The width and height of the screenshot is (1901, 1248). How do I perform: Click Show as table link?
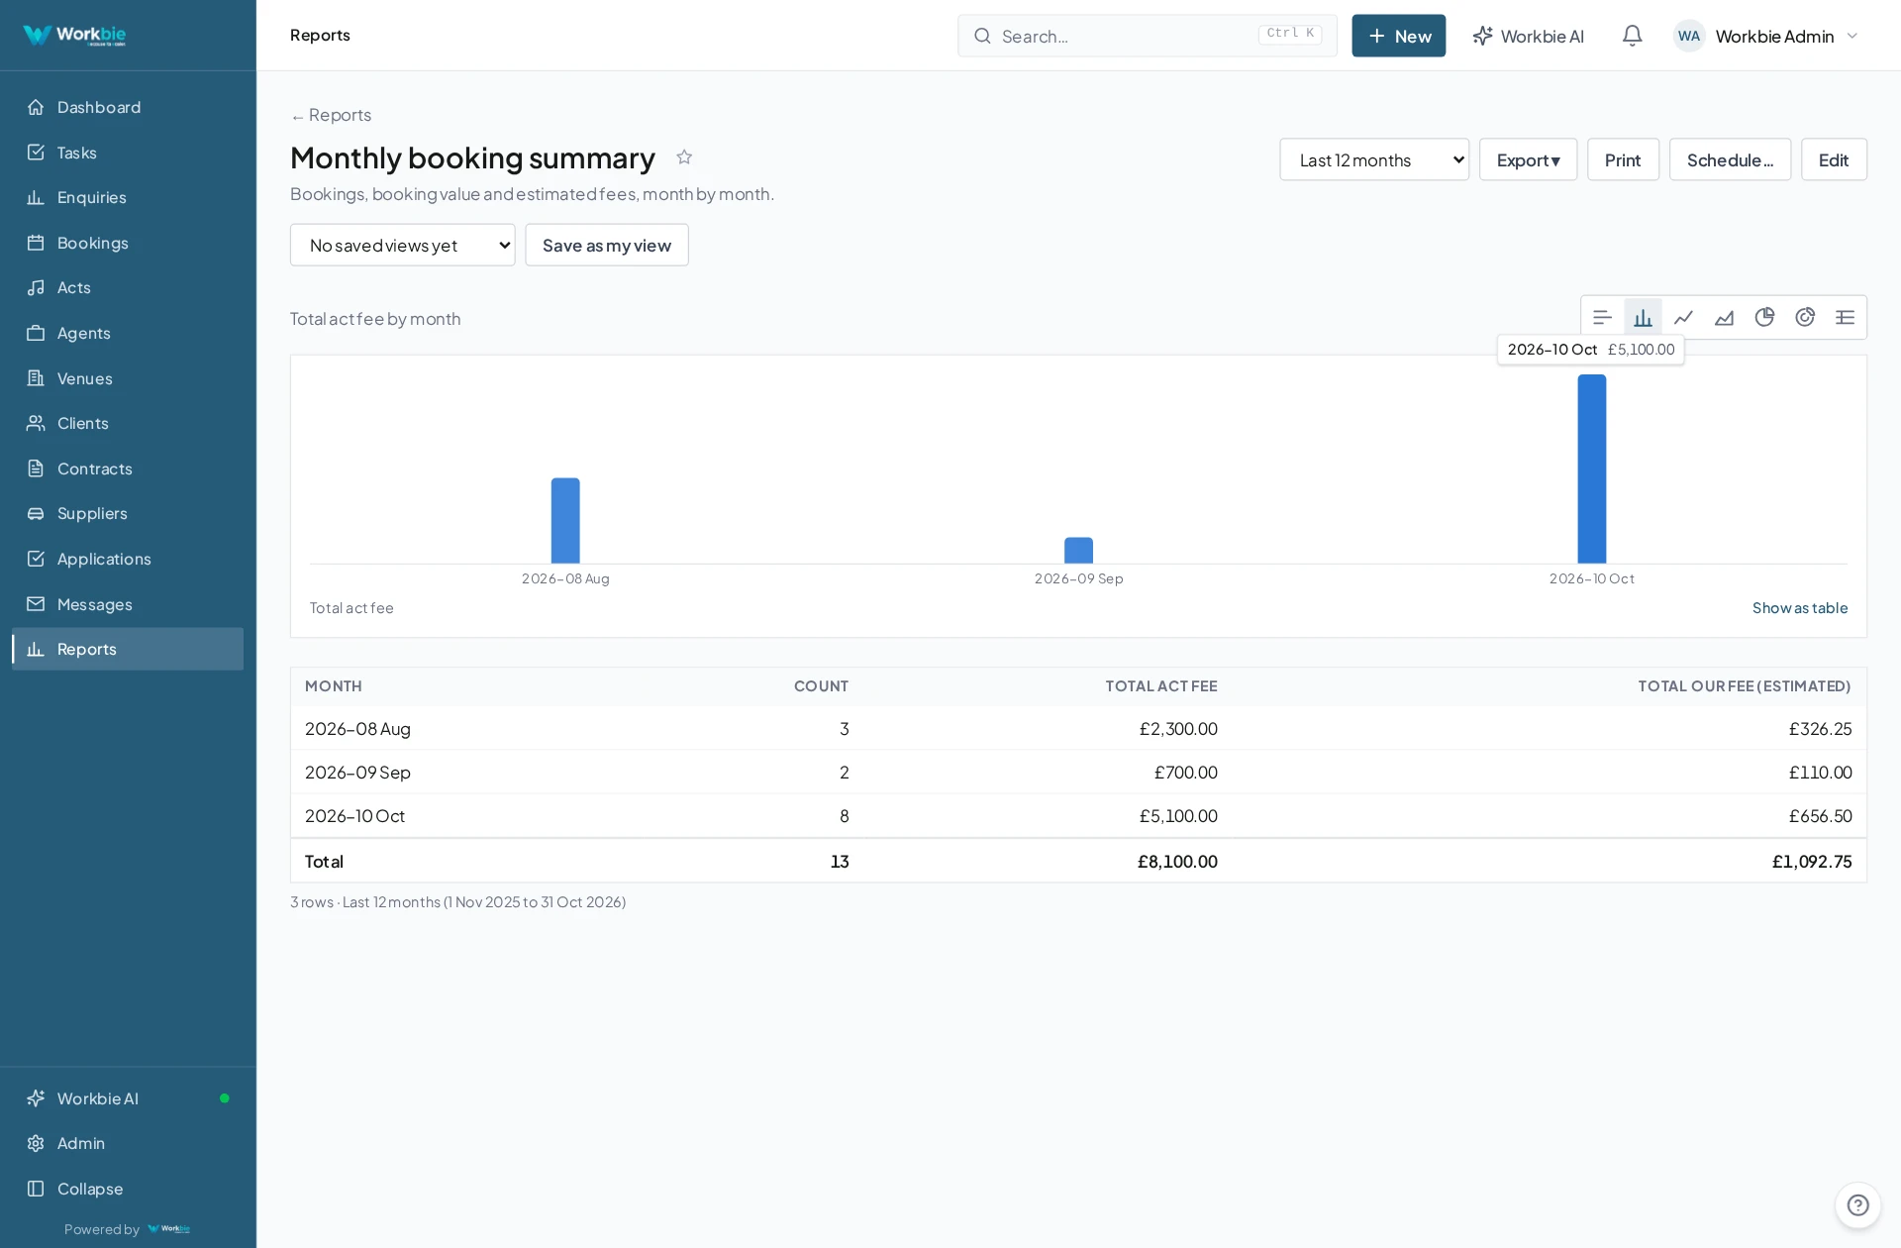tap(1800, 608)
